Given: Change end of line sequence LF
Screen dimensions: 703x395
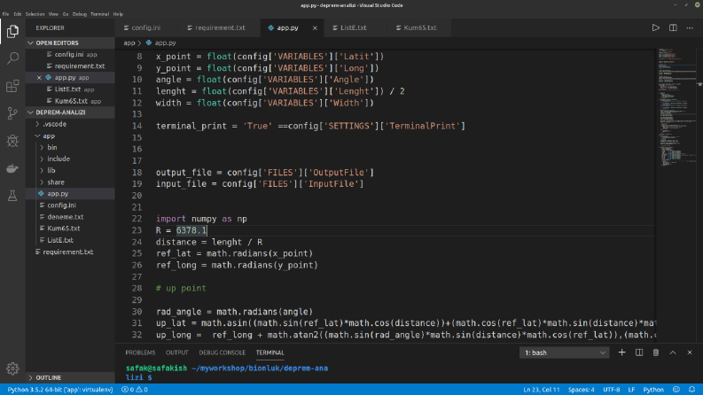Looking at the screenshot, I should pos(631,390).
